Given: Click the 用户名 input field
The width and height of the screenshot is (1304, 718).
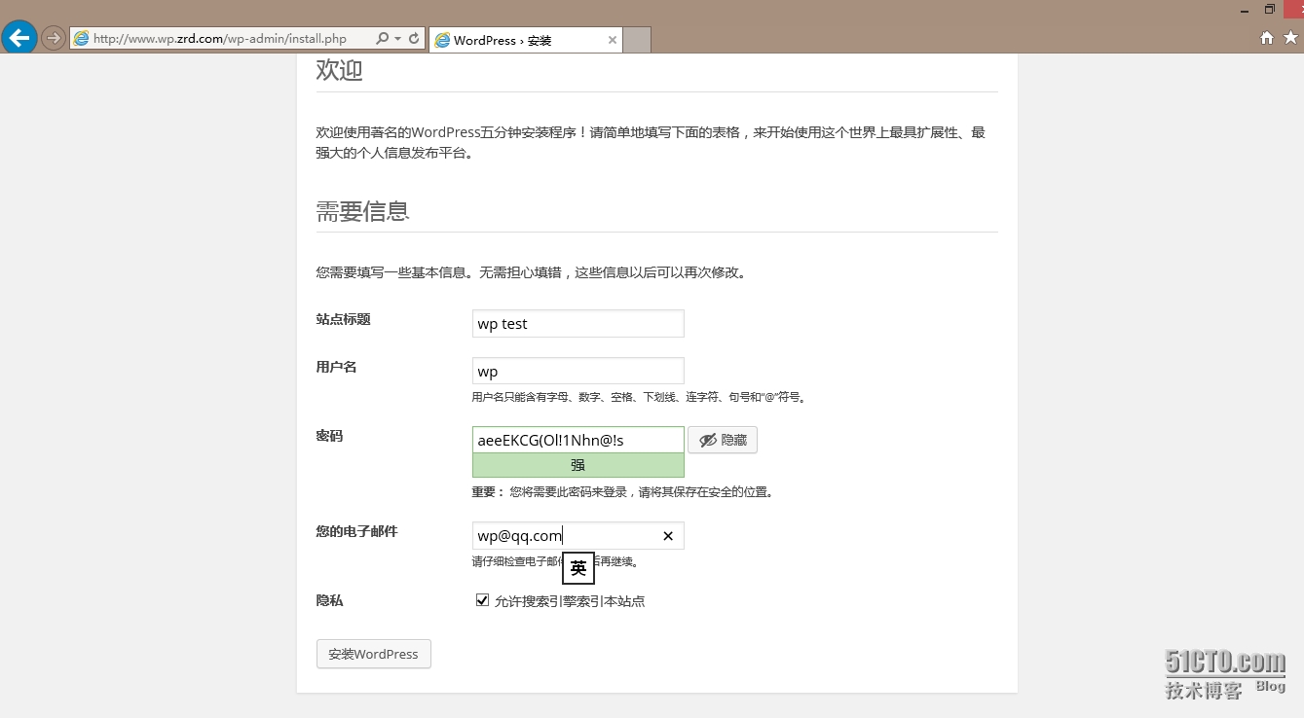Looking at the screenshot, I should tap(578, 372).
